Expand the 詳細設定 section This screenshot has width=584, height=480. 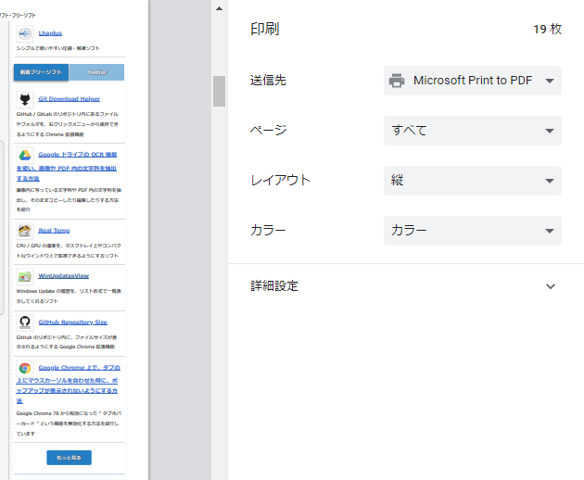click(x=406, y=286)
